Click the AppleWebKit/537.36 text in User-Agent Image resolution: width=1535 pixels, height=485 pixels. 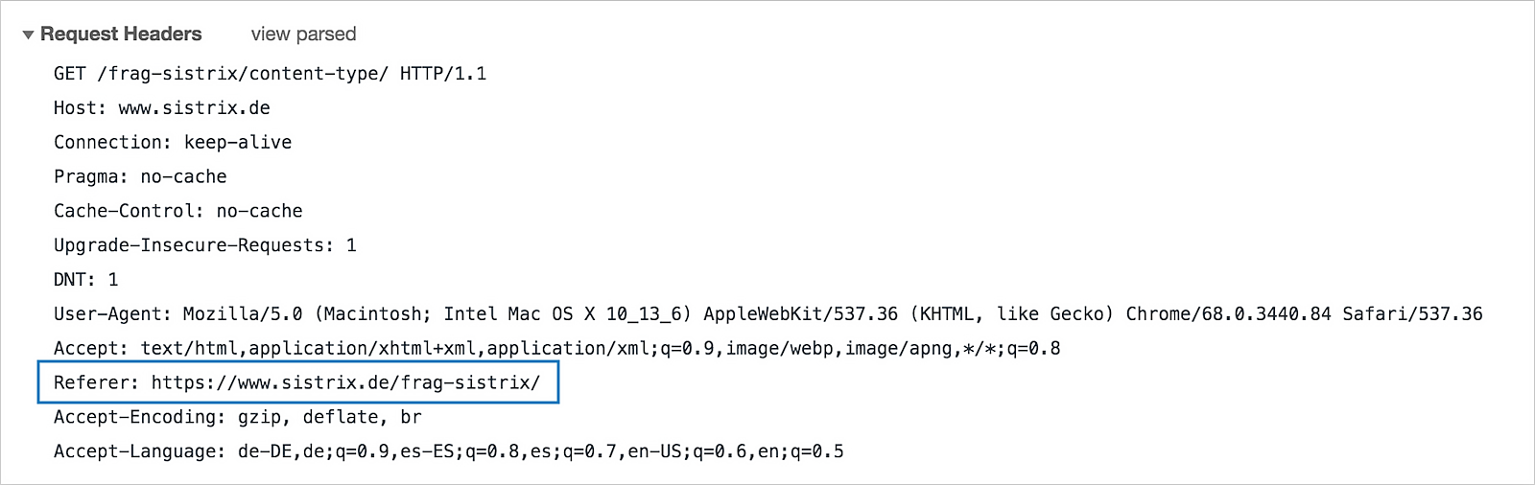(800, 314)
